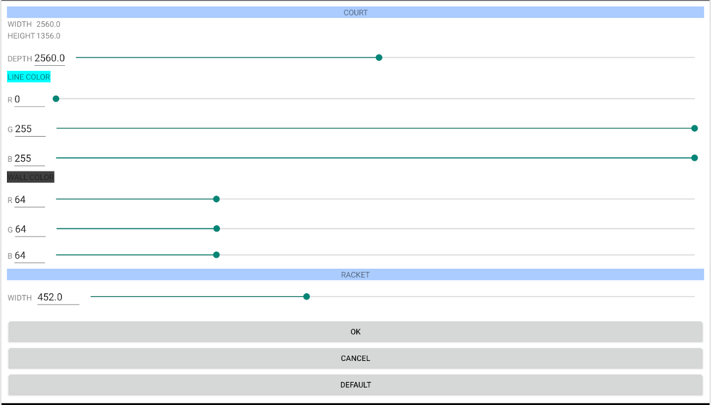This screenshot has width=711, height=405.
Task: Click the court width value 2560.0
Action: tap(48, 24)
